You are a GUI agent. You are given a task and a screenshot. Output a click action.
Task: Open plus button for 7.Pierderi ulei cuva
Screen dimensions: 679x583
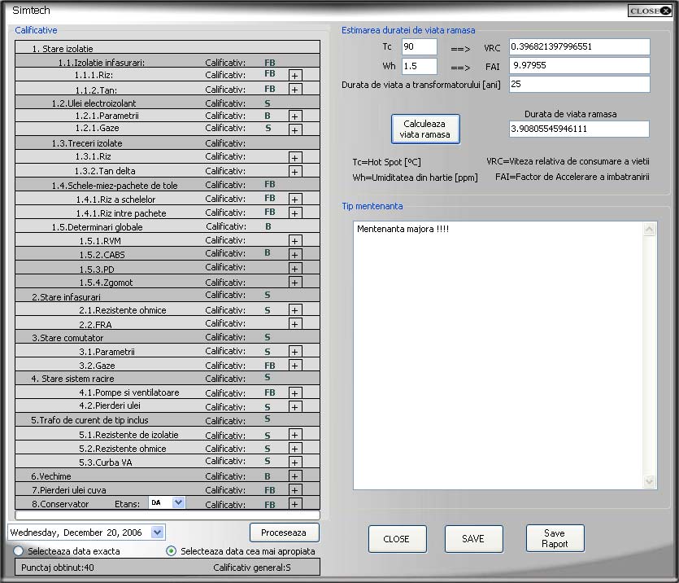[x=295, y=490]
